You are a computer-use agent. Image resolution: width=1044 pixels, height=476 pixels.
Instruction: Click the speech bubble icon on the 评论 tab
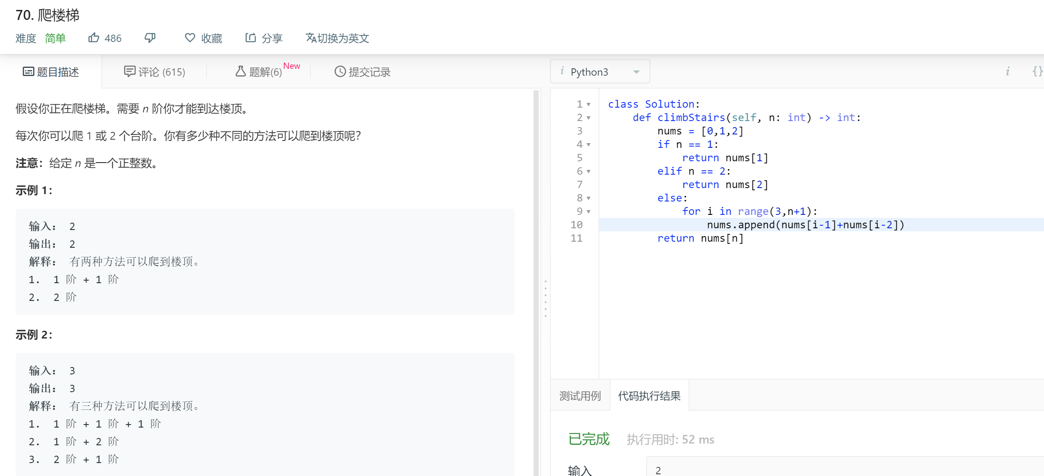click(x=130, y=71)
